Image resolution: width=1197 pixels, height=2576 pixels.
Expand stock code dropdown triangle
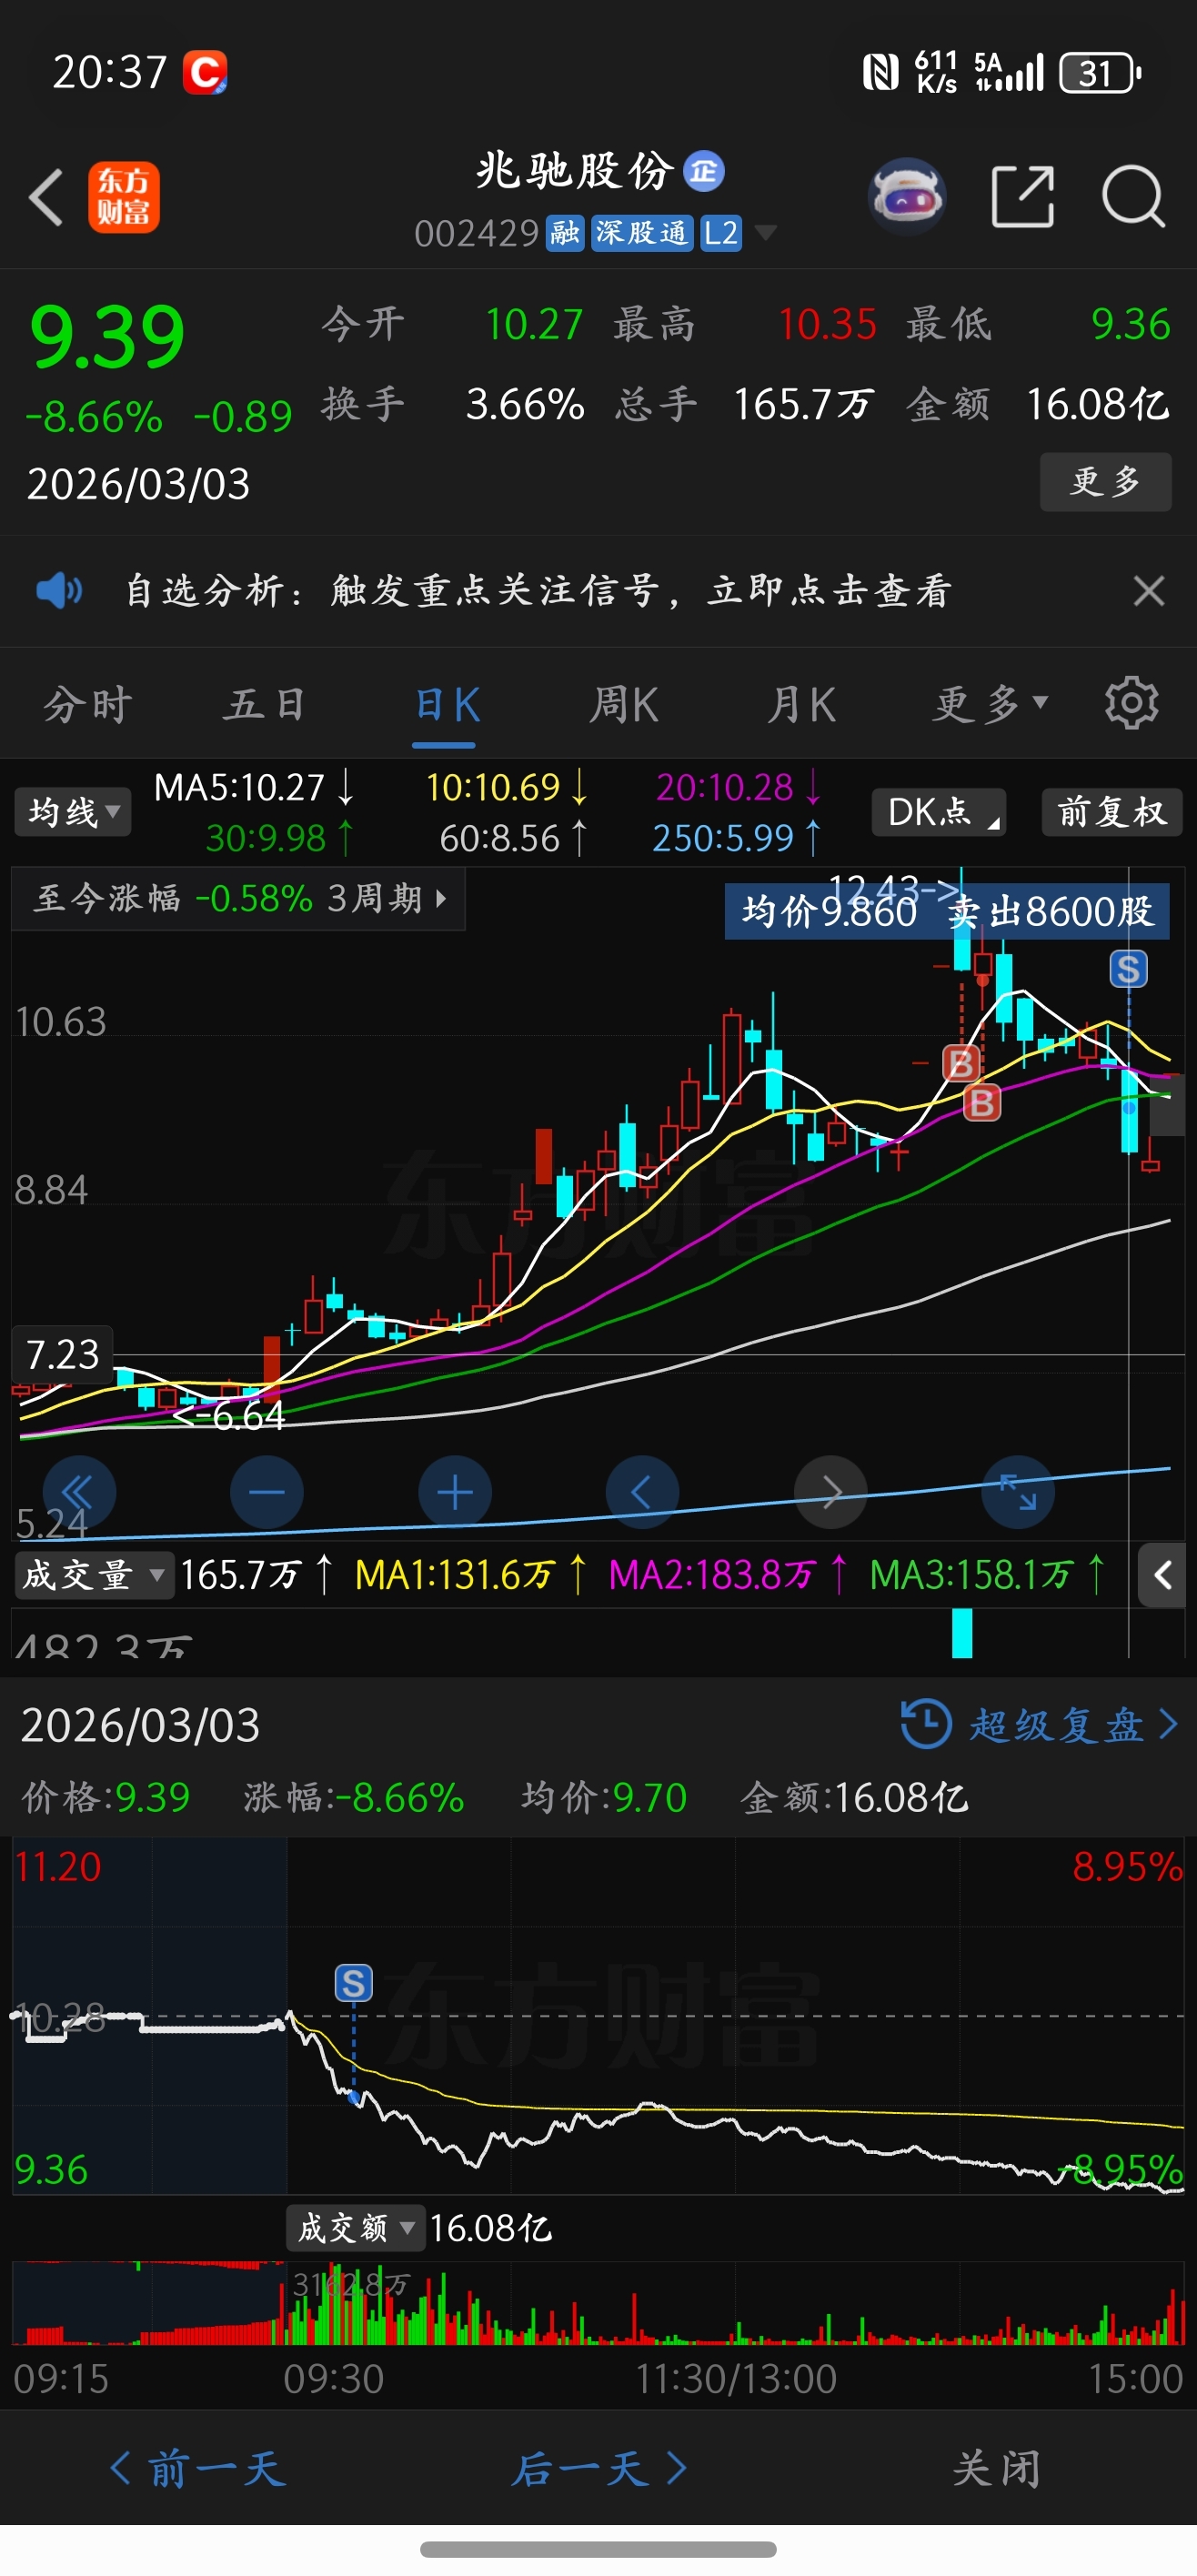click(x=765, y=233)
